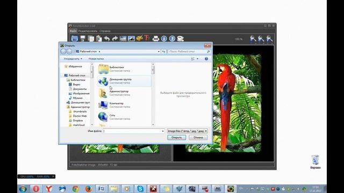Image resolution: width=344 pixels, height=193 pixels.
Task: Open Firefox from the taskbar
Action: coord(89,189)
